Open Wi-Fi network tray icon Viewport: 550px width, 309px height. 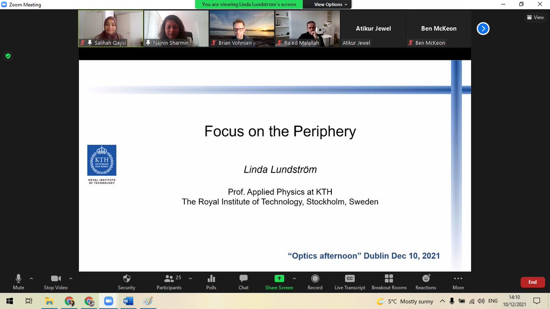tap(471, 301)
